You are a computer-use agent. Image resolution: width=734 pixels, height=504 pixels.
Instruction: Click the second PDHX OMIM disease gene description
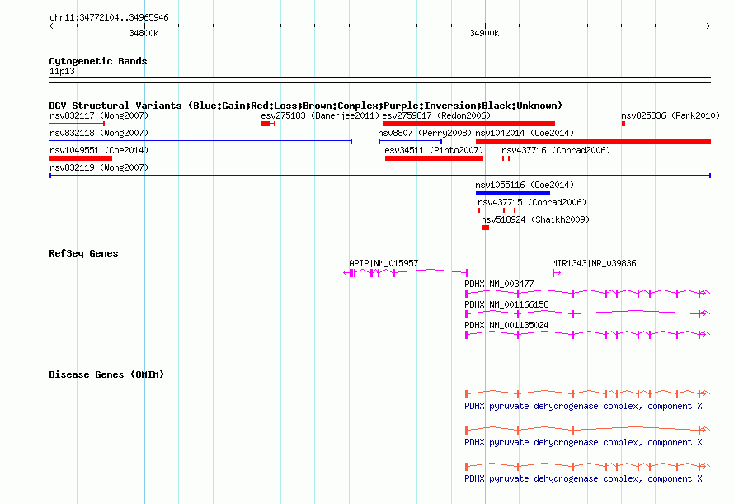[x=583, y=443]
